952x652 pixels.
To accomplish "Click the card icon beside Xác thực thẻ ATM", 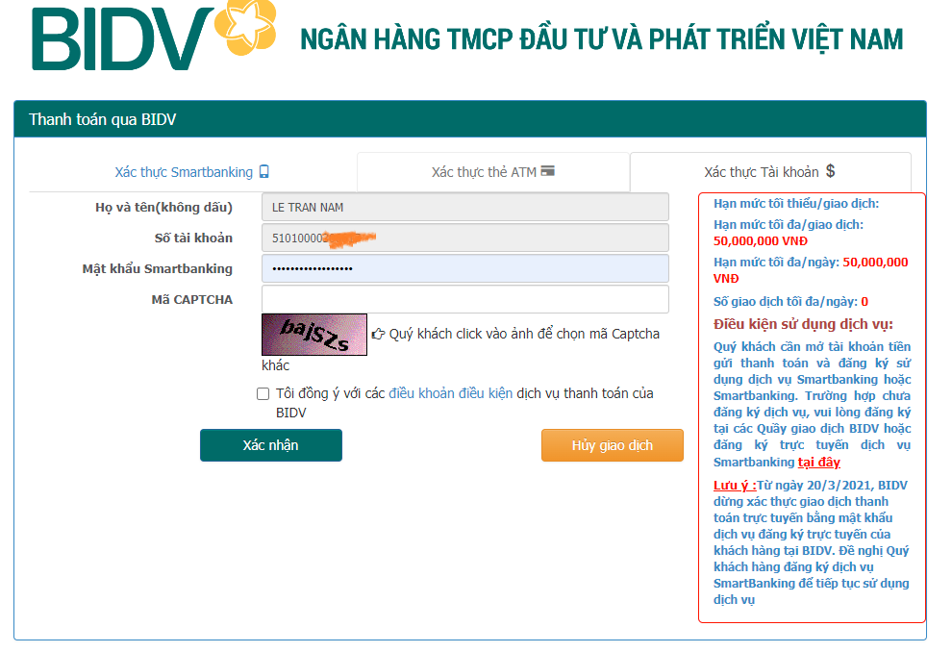I will (548, 171).
